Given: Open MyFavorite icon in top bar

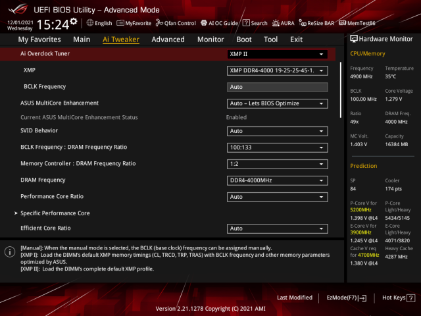Looking at the screenshot, I should point(120,23).
